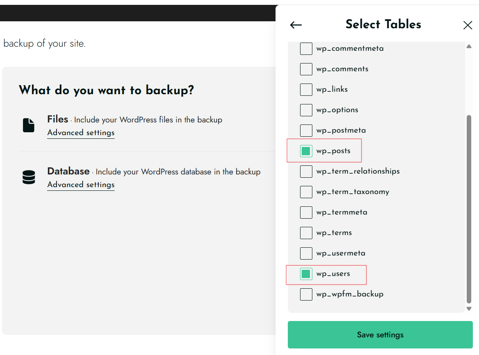The width and height of the screenshot is (479, 355).
Task: Select the wp_links table checkbox
Action: pos(306,90)
